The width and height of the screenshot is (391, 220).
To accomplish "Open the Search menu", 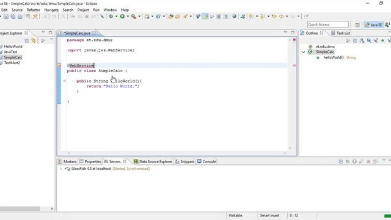I will tap(68, 10).
